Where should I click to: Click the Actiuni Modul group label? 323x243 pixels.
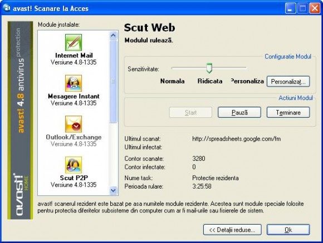296,98
